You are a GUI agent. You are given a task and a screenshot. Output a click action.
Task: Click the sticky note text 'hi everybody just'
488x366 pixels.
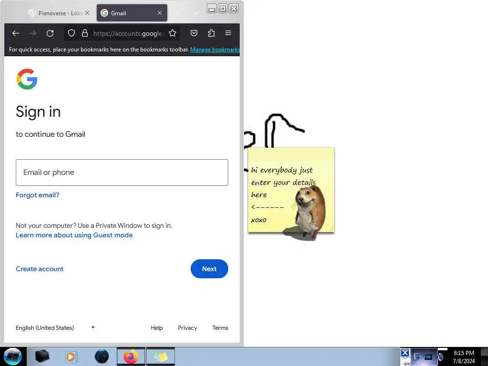(x=282, y=170)
